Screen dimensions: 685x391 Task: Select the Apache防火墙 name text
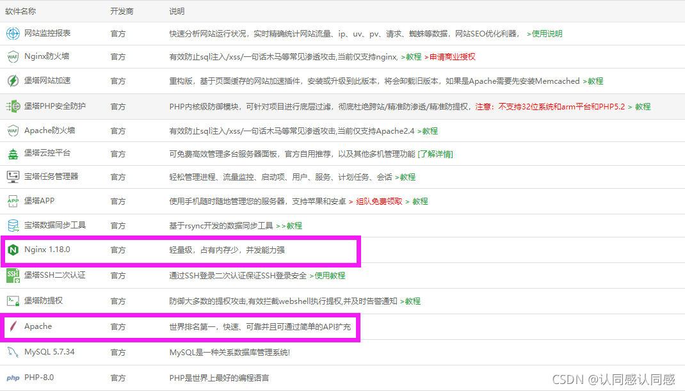coord(49,131)
